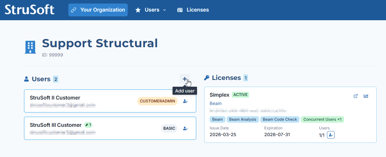386x157 pixels.
Task: Manage users assigned to Simplex license
Action: tap(331, 135)
